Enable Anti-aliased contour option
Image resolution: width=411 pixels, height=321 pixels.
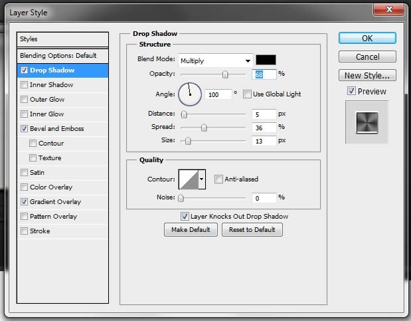coord(218,179)
